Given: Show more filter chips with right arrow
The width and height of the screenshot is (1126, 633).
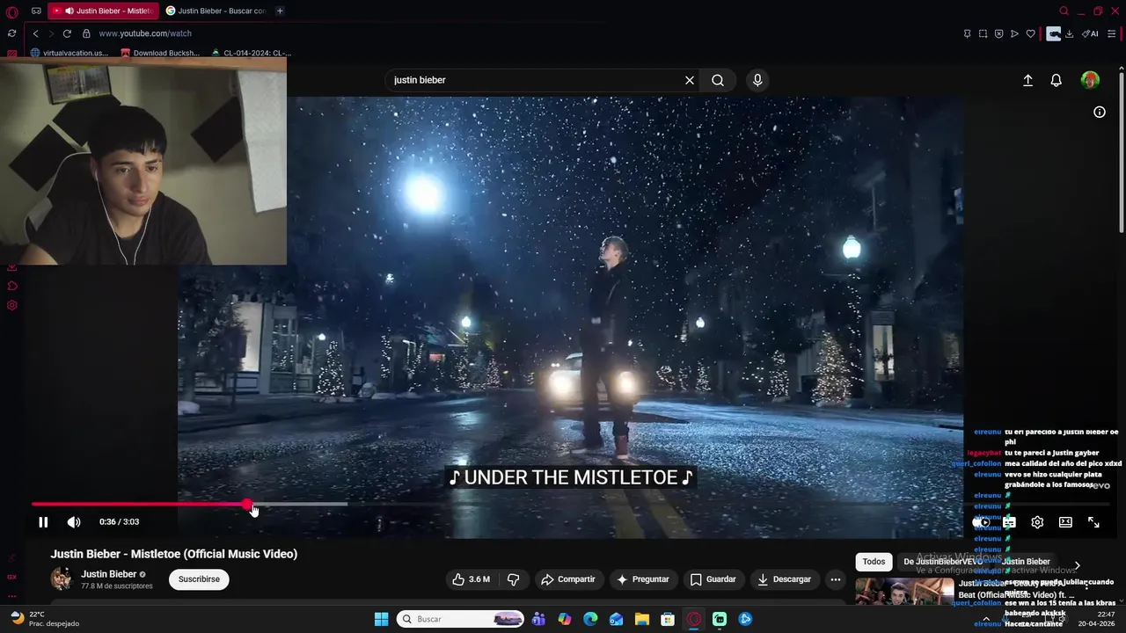Looking at the screenshot, I should tap(1077, 565).
